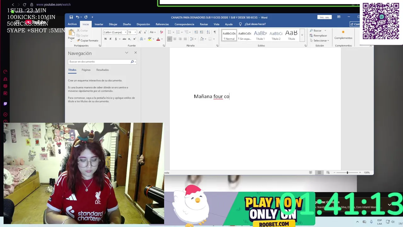Image resolution: width=403 pixels, height=227 pixels.
Task: Save document with the floppy disk icon
Action: [x=71, y=17]
